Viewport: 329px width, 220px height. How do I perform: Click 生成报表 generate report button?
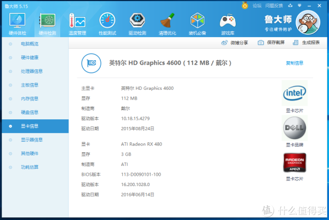306,43
